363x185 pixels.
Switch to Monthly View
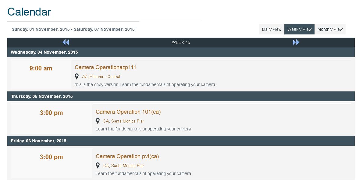[x=330, y=29]
